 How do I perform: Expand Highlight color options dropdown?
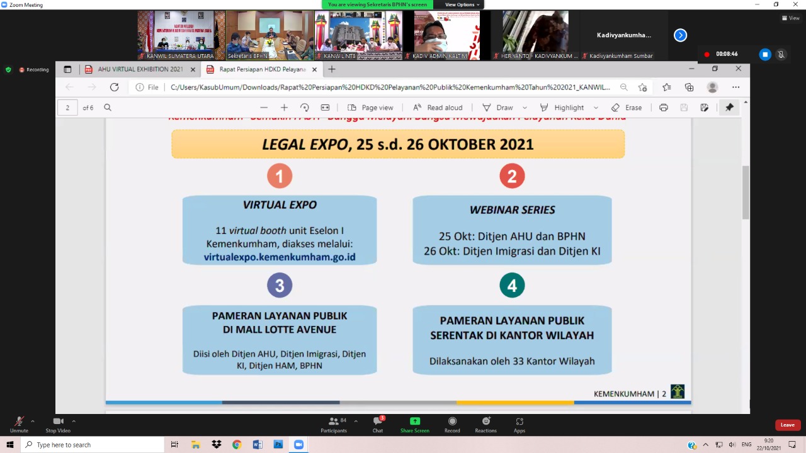(x=596, y=108)
